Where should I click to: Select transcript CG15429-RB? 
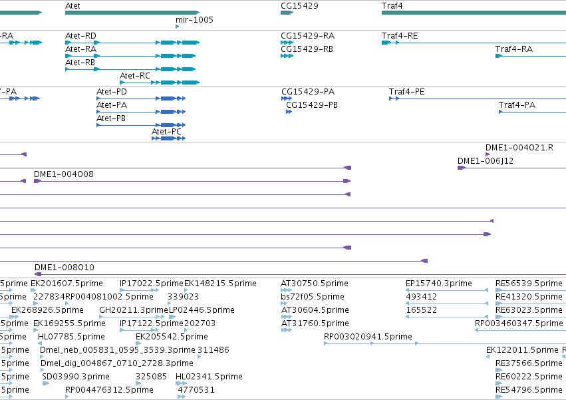287,56
